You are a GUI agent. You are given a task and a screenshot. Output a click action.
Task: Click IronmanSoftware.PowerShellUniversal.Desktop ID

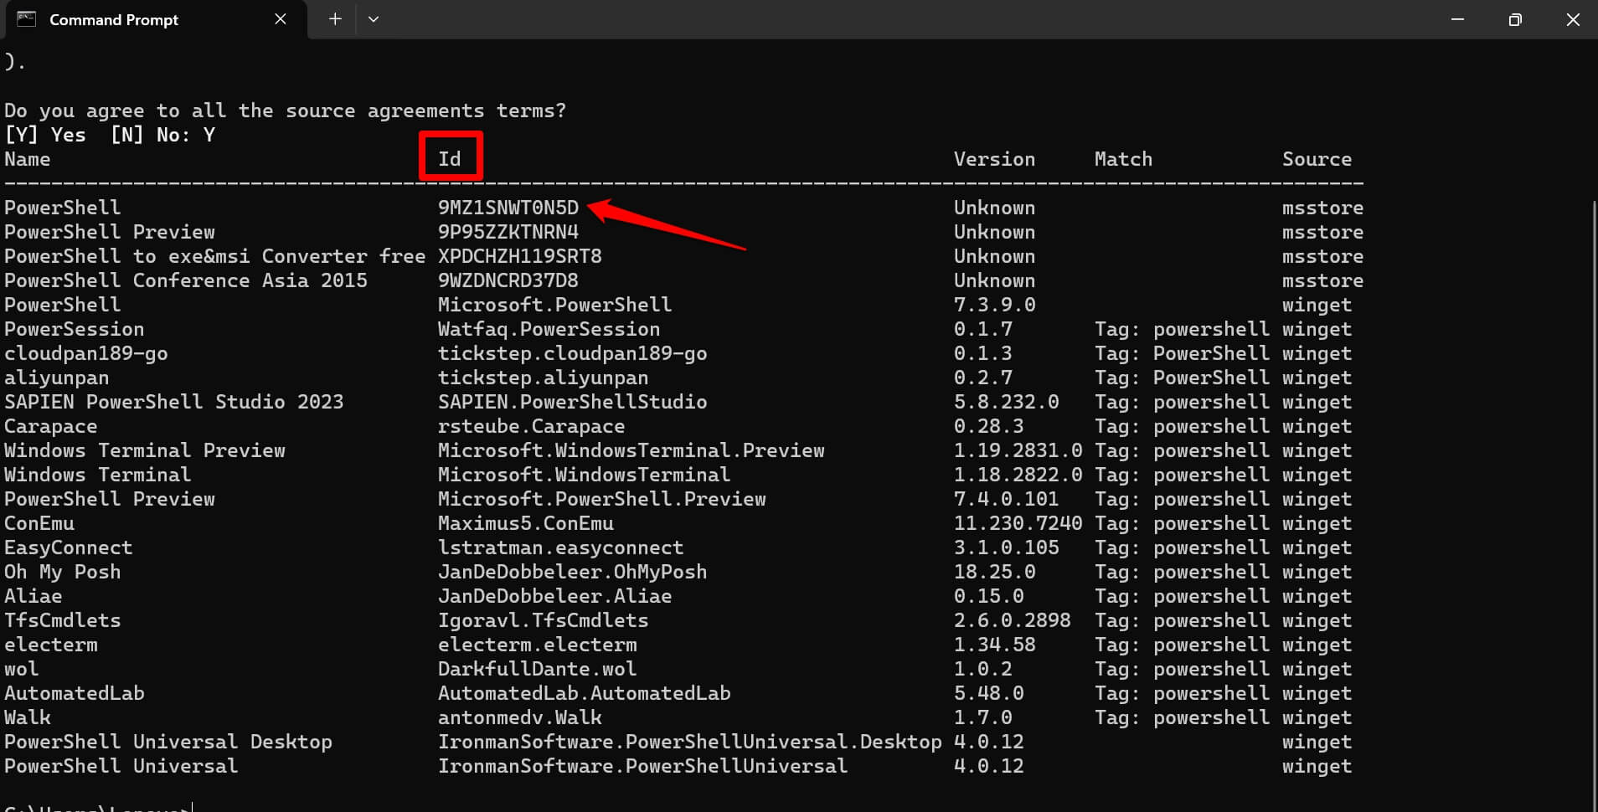point(690,742)
